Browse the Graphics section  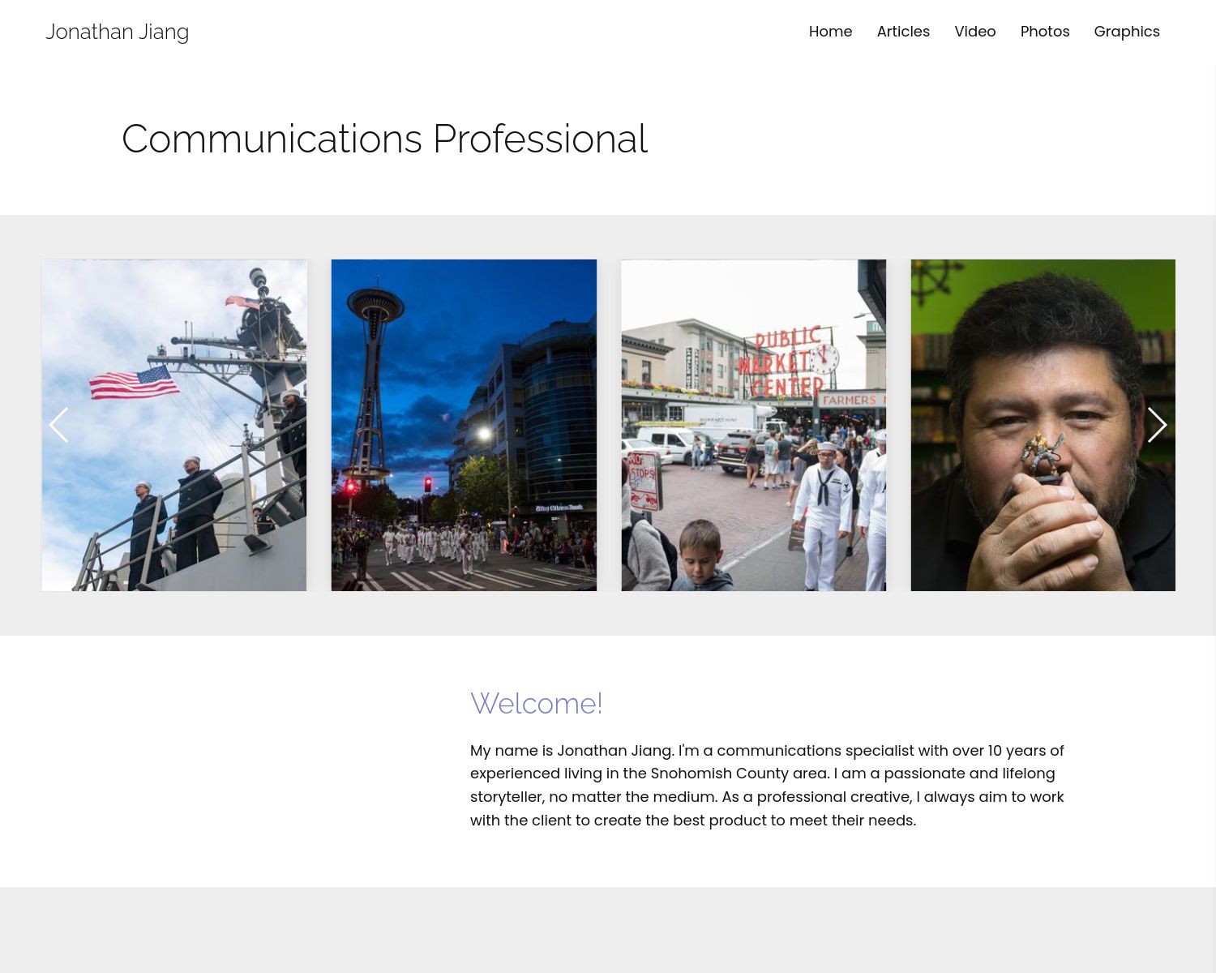coord(1127,31)
